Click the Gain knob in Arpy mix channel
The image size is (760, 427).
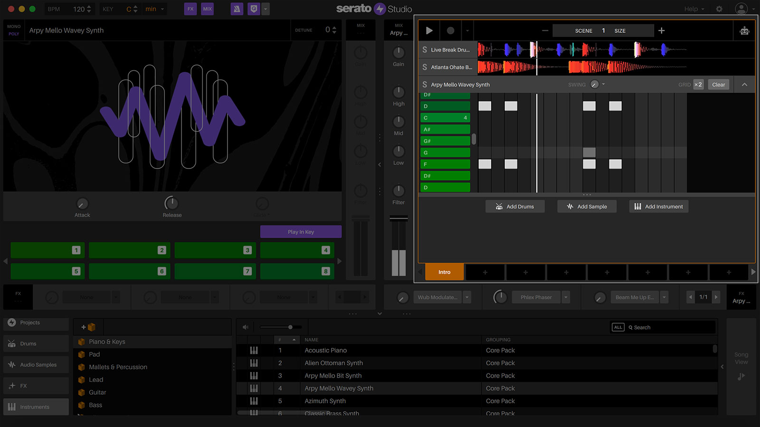pyautogui.click(x=399, y=52)
